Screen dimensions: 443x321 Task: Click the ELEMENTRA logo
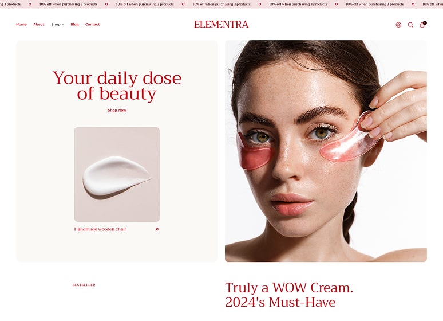pyautogui.click(x=221, y=24)
